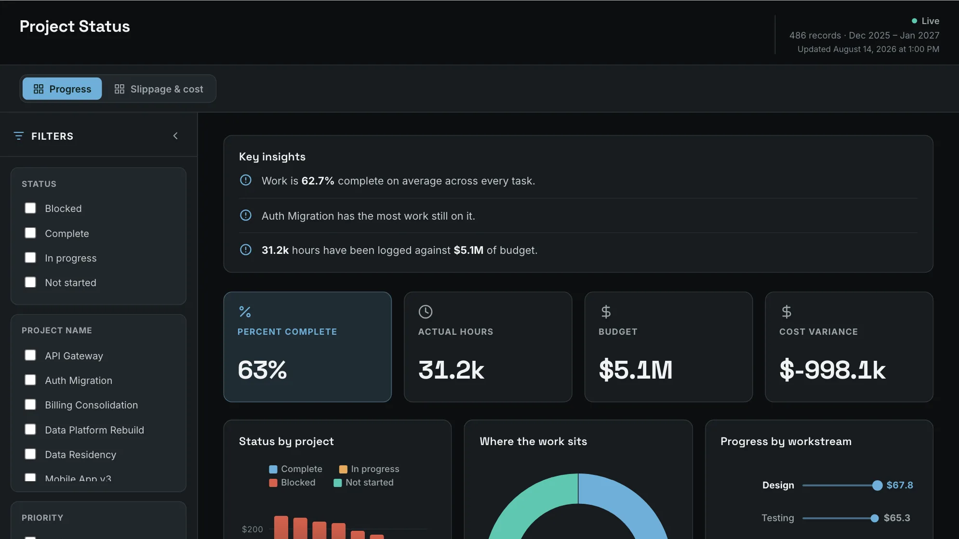Click the dollar icon on Cost Variance card

(x=786, y=312)
